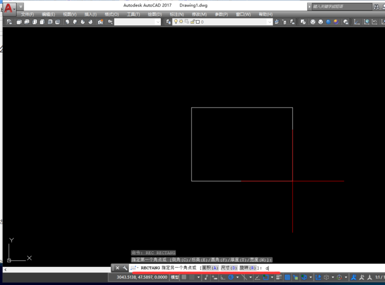Screen dimensions: 385x285
Task: Choose the 面积(A) command option
Action: tap(210, 268)
